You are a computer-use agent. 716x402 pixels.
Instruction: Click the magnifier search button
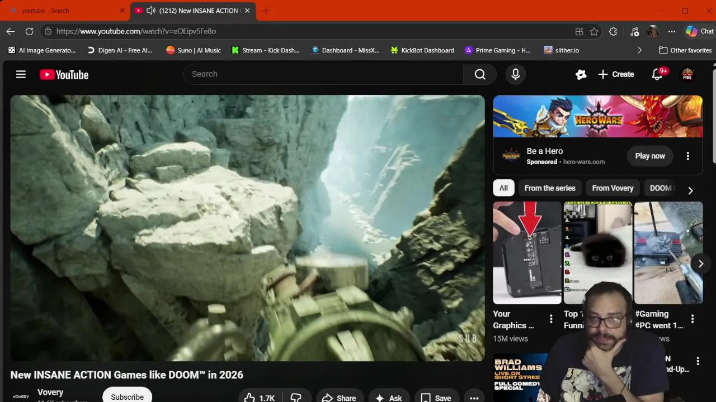(x=480, y=74)
